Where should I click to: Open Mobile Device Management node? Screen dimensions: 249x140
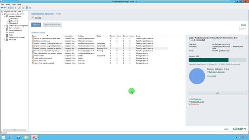(x=18, y=26)
